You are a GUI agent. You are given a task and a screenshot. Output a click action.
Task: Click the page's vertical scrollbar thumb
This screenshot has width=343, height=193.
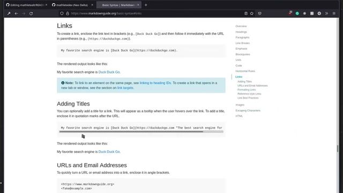tap(338, 149)
